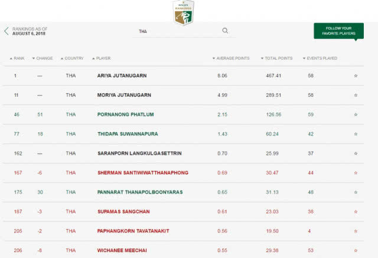Open Ariya Jutanugarn player profile

(x=122, y=76)
